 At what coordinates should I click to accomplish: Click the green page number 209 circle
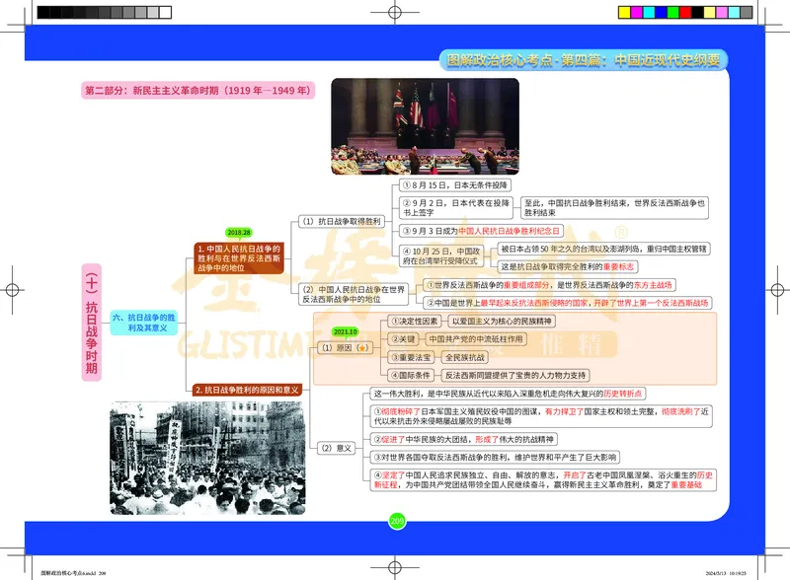(x=397, y=521)
